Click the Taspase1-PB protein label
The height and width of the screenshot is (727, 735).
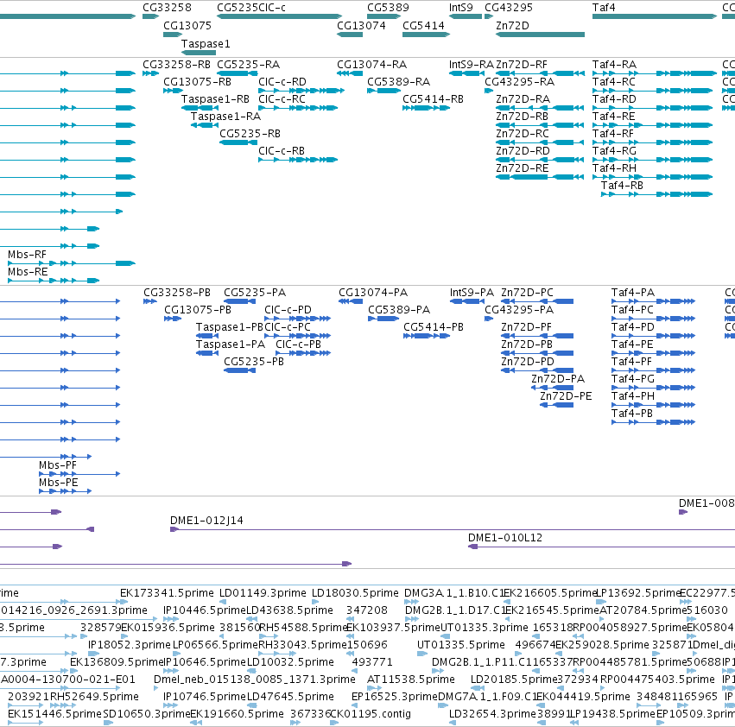tap(230, 326)
